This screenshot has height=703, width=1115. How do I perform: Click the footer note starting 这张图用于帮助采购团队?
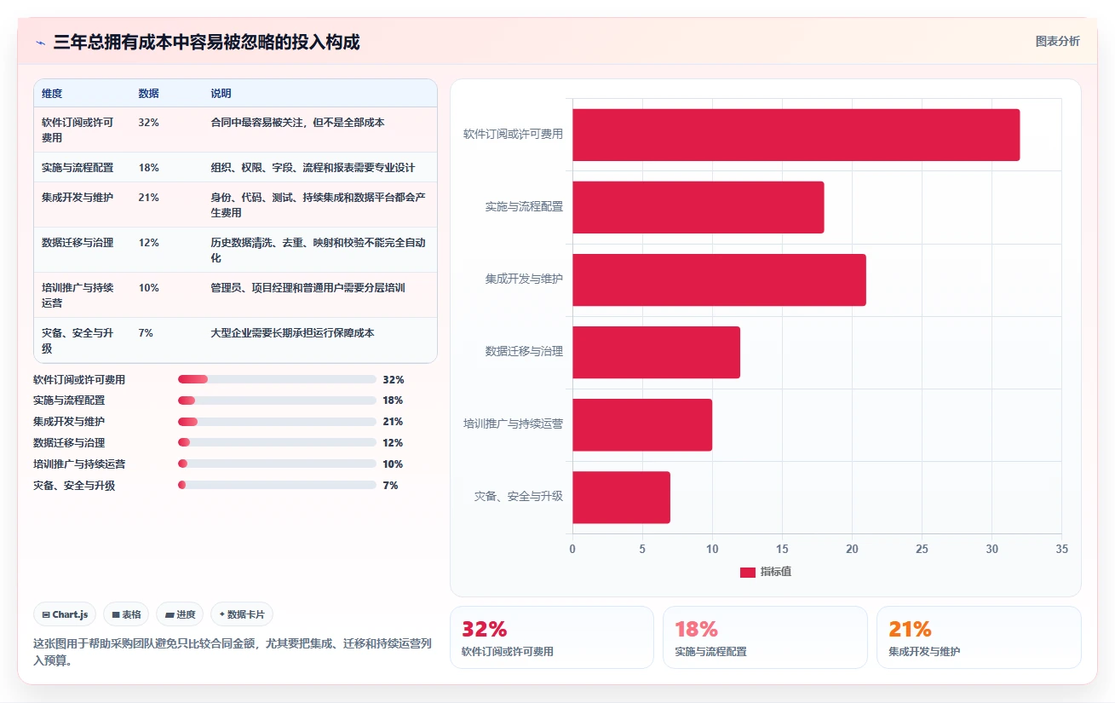233,652
